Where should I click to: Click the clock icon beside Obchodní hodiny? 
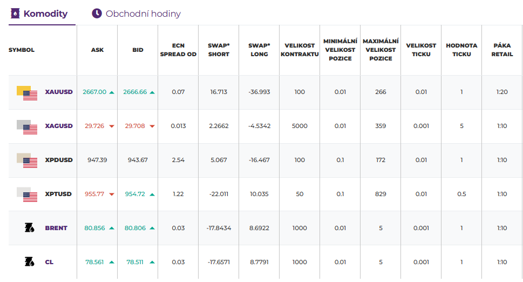tap(97, 14)
